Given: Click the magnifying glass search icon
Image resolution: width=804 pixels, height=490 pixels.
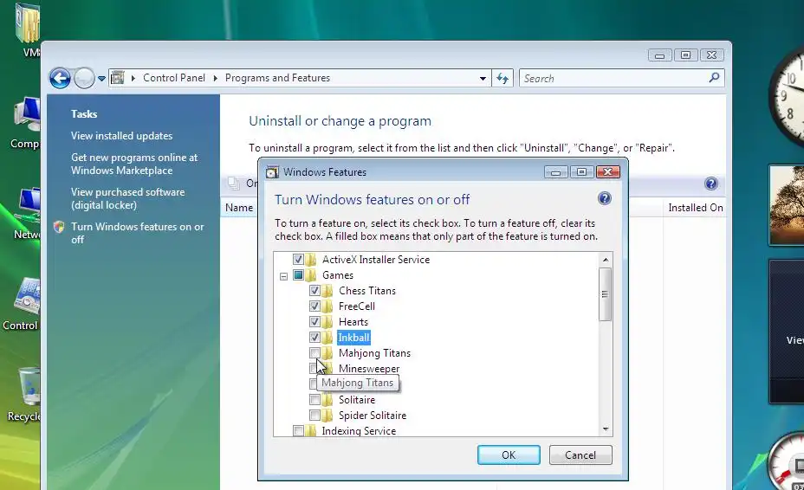Looking at the screenshot, I should (x=714, y=78).
